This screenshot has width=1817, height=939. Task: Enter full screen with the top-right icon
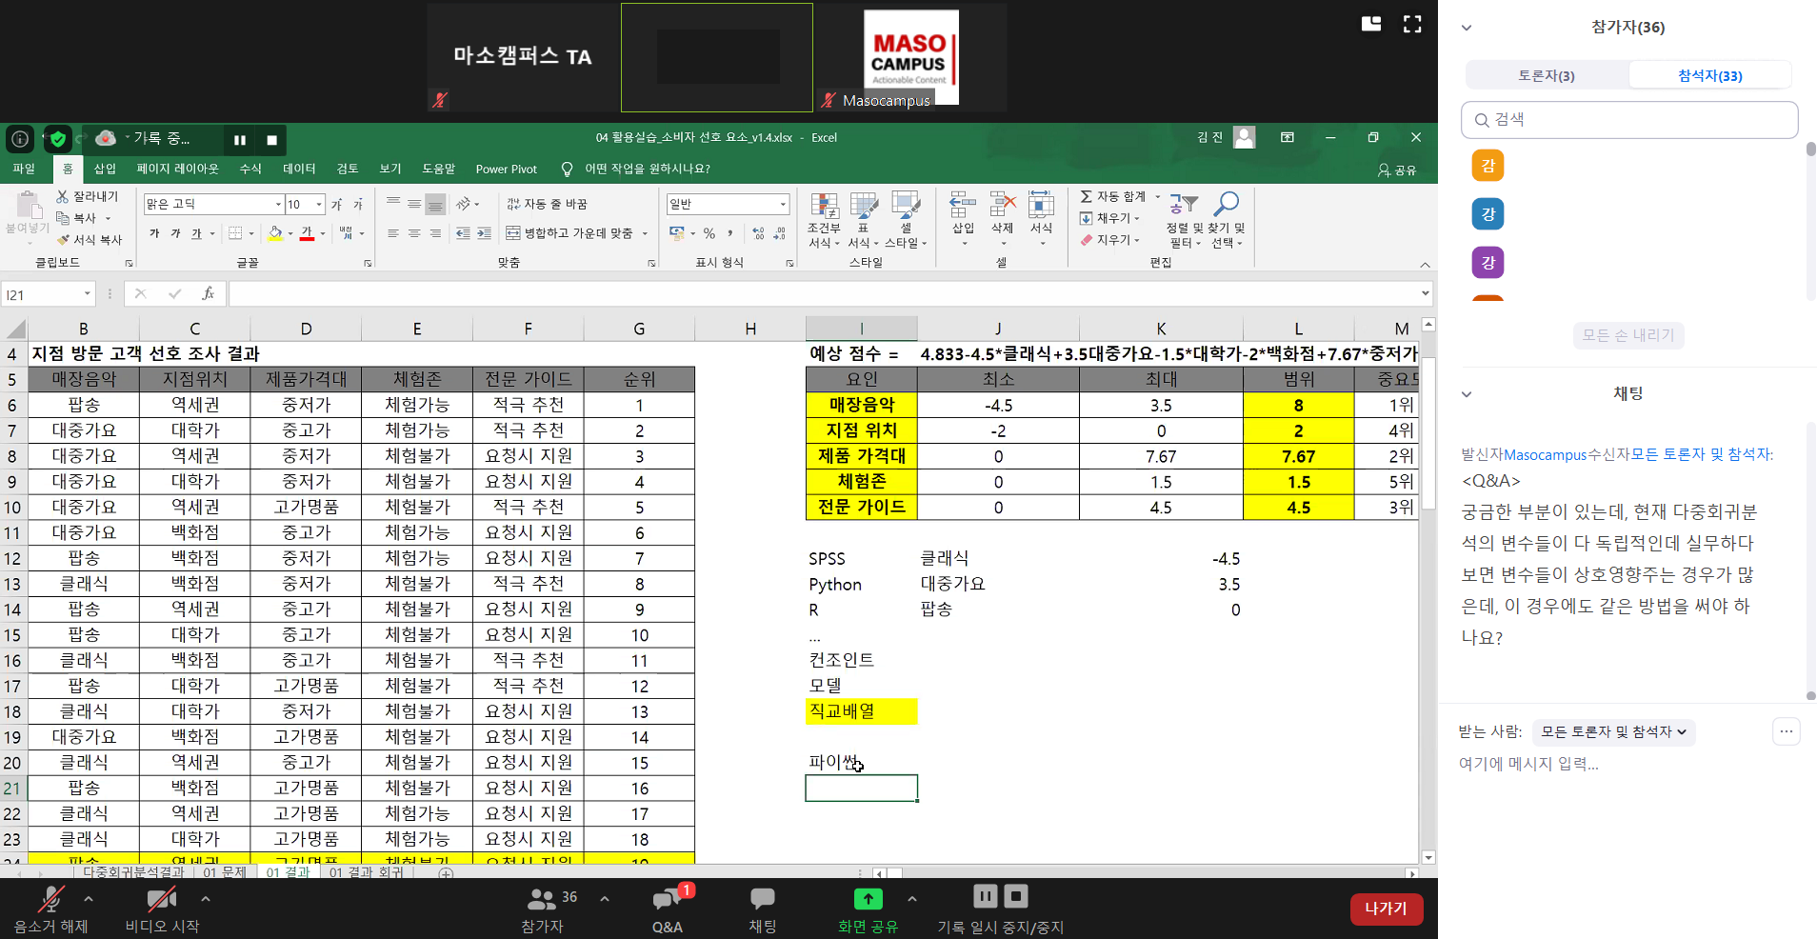[x=1412, y=25]
